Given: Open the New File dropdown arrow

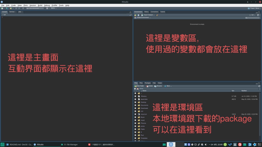Looking at the screenshot, I should tap(4, 8).
